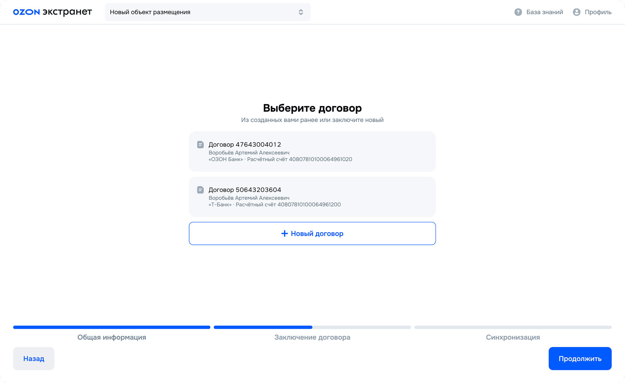Screen dimensions: 625x383
Task: Click the profile avatar icon
Action: click(577, 12)
